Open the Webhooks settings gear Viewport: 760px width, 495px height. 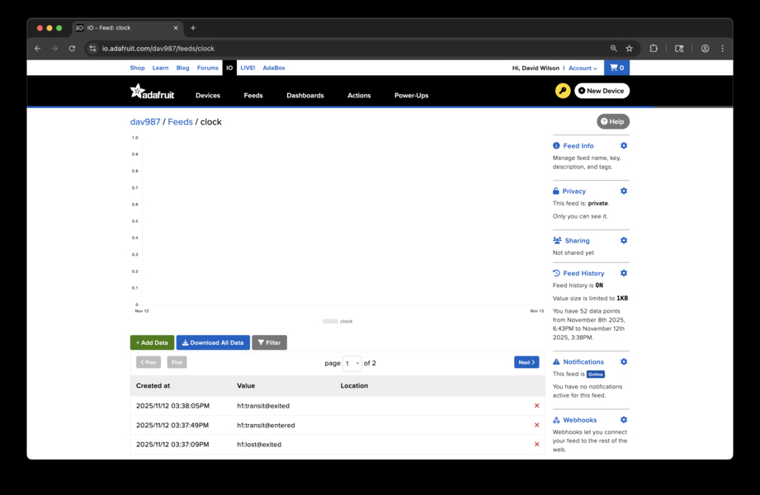point(624,419)
